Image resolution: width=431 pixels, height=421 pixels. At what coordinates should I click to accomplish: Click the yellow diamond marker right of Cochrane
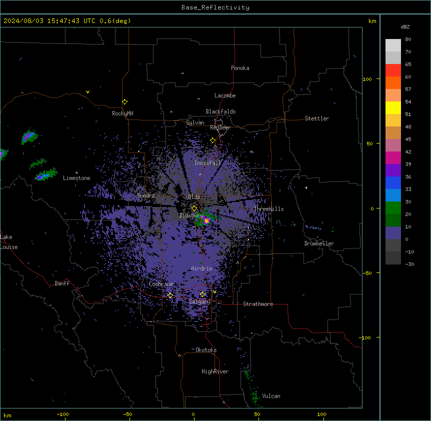click(170, 295)
